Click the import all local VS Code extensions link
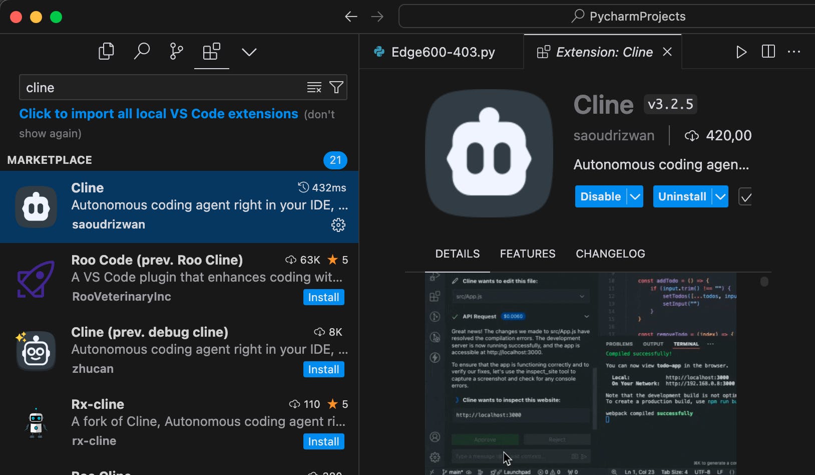 tap(159, 114)
